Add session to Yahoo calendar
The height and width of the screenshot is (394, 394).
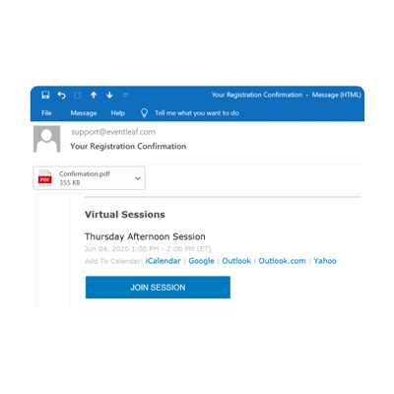(325, 261)
